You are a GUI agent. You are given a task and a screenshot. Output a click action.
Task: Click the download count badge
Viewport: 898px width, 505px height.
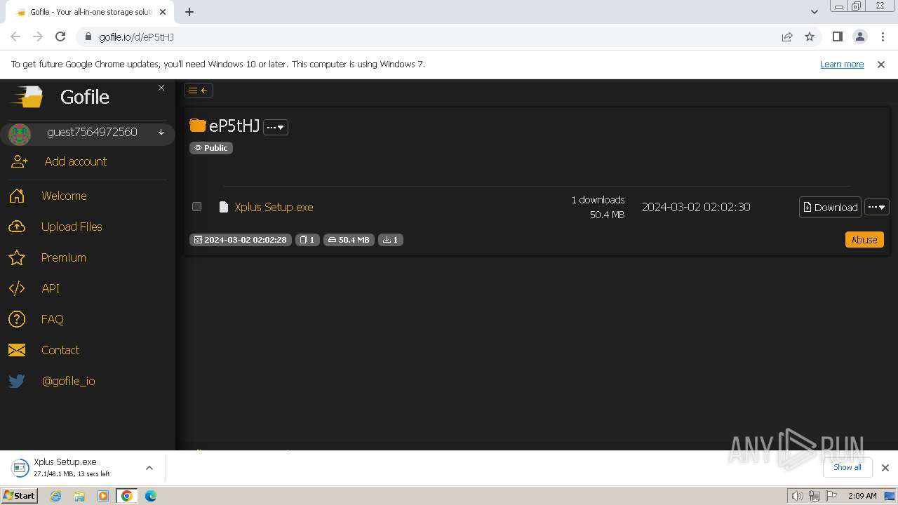(x=391, y=240)
